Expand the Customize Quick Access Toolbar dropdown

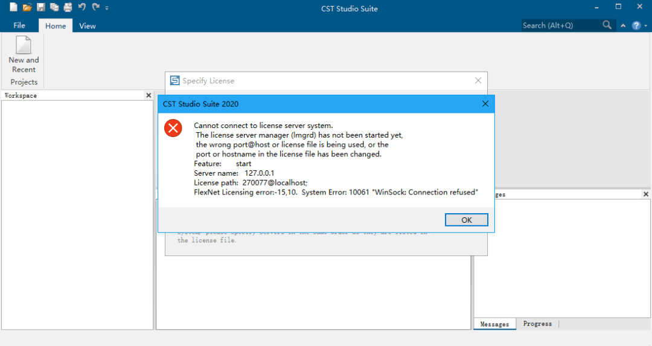pos(107,8)
